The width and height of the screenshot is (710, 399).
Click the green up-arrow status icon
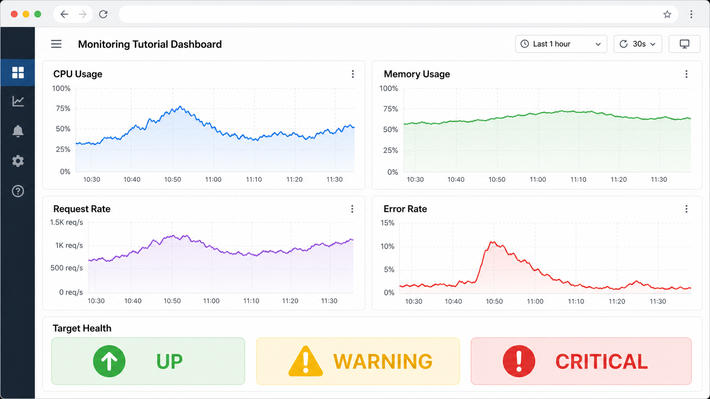tap(109, 361)
